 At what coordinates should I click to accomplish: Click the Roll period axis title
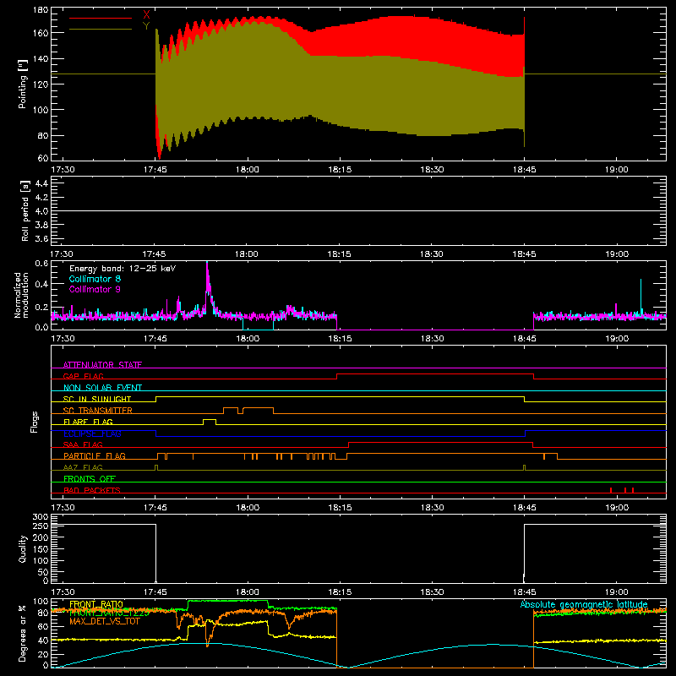pyautogui.click(x=25, y=211)
